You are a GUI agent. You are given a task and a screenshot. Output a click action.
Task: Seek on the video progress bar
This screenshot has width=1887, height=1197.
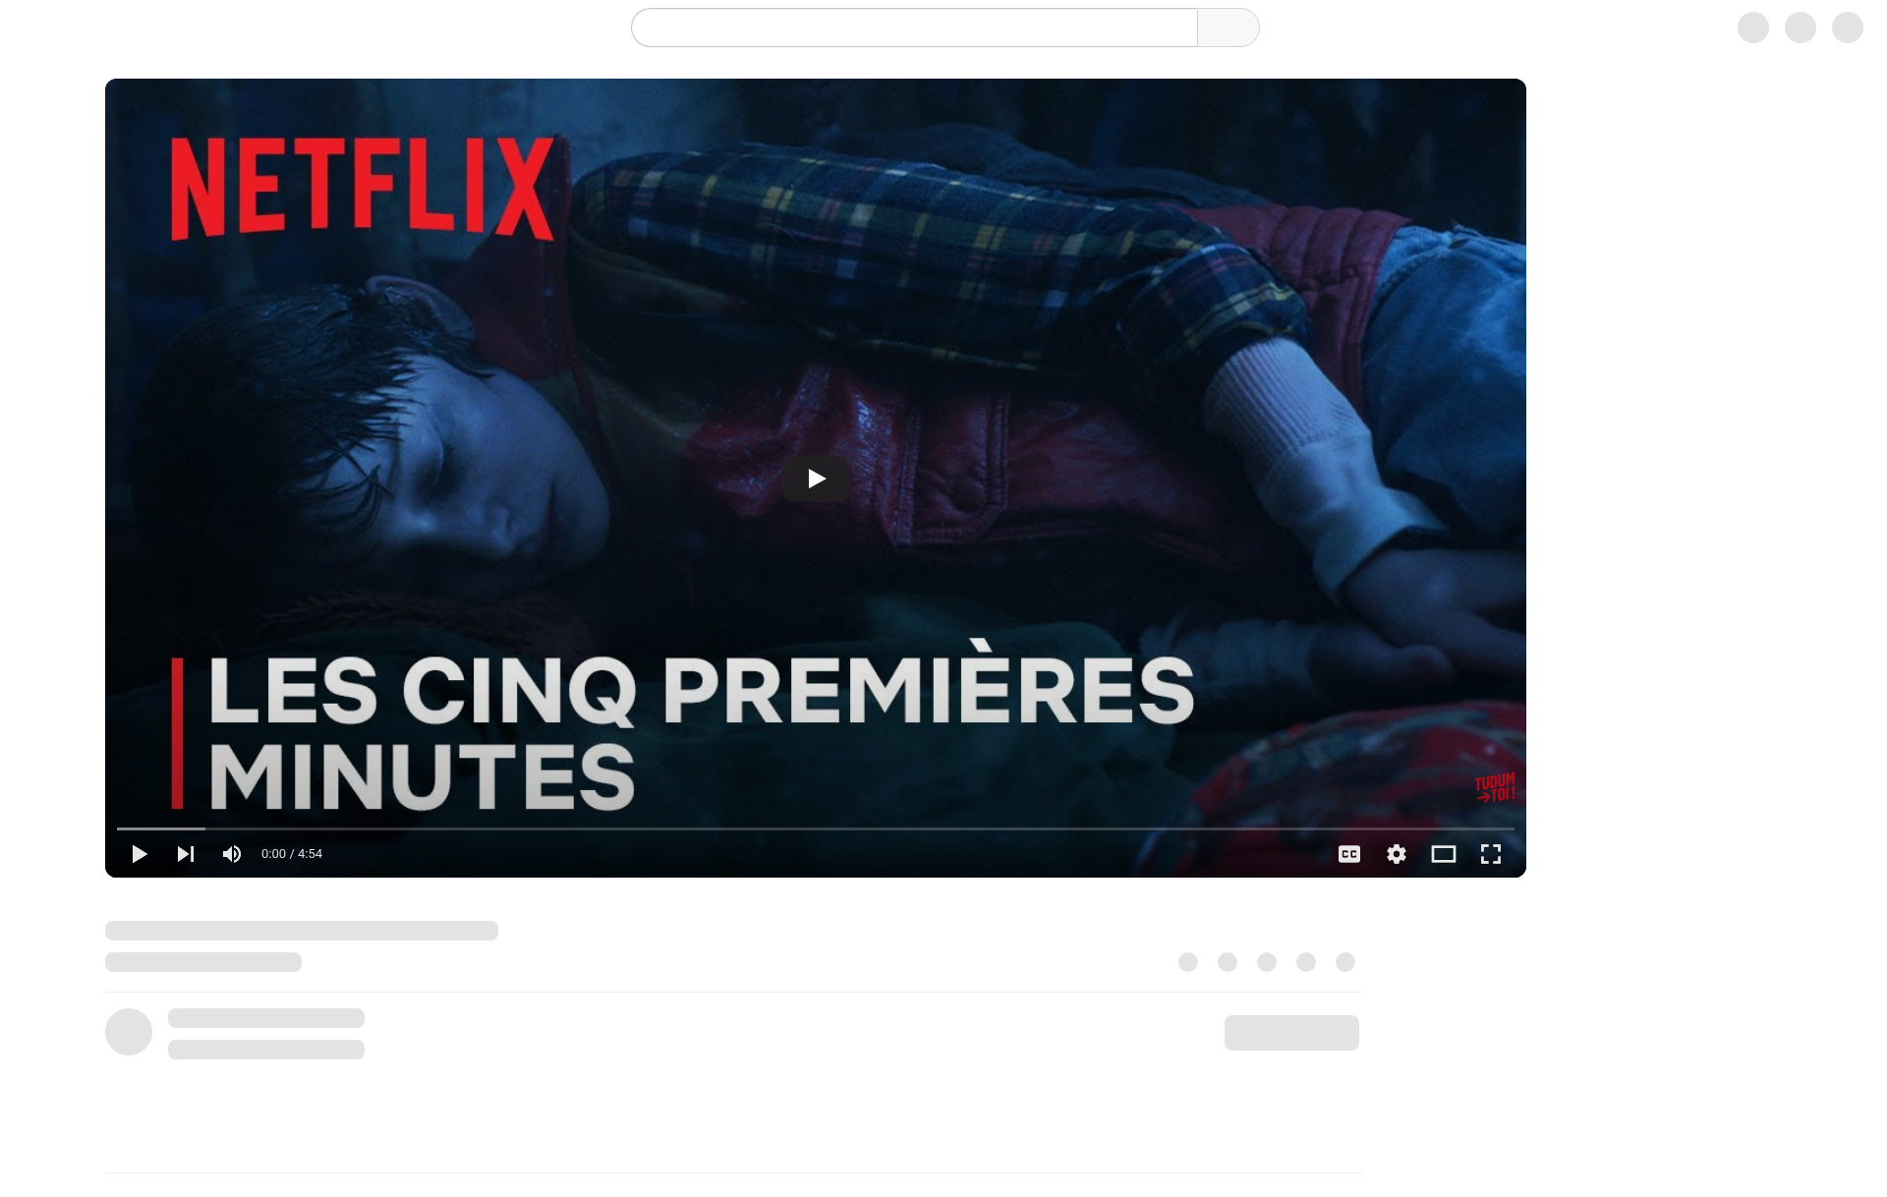click(x=816, y=828)
